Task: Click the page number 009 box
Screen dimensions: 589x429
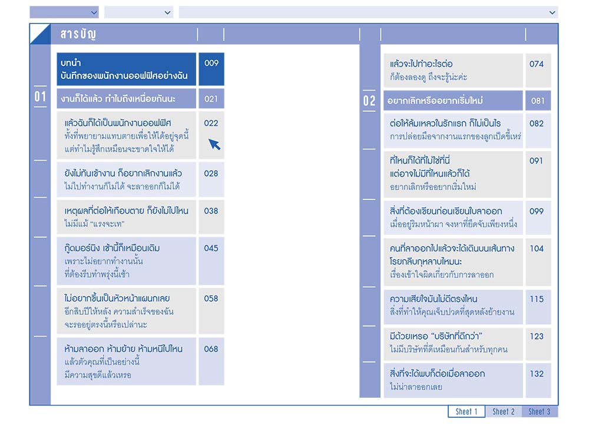Action: (x=212, y=70)
